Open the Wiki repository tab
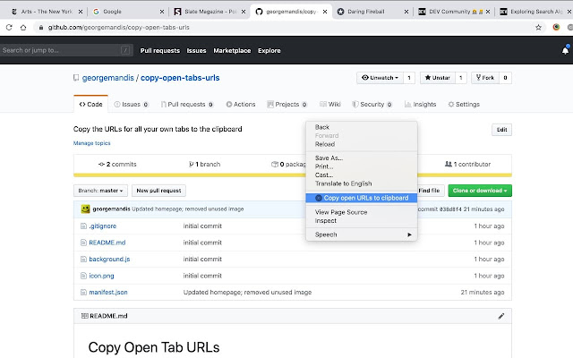Viewport: 573px width, 358px height. click(330, 105)
